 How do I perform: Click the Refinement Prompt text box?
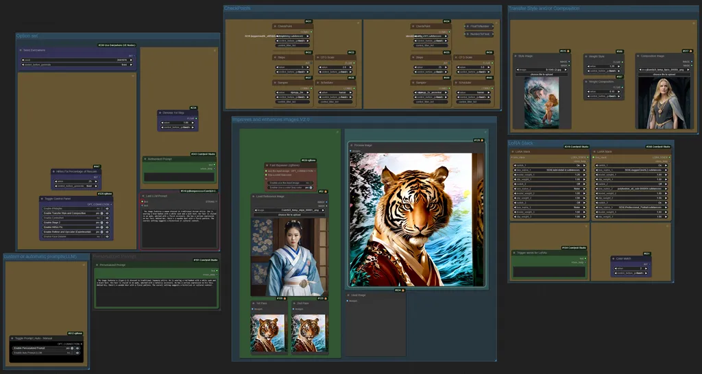point(179,177)
